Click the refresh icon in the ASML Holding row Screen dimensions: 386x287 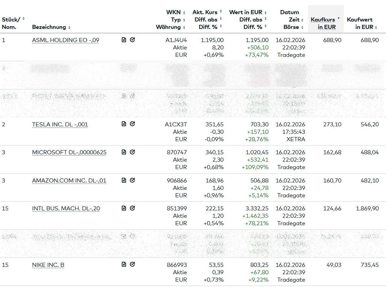[x=132, y=40]
